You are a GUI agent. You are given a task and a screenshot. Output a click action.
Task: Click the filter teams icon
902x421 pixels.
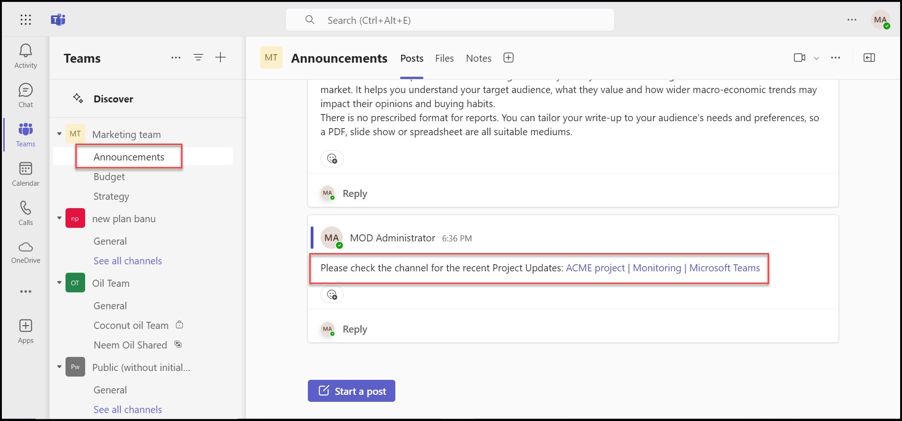point(198,58)
